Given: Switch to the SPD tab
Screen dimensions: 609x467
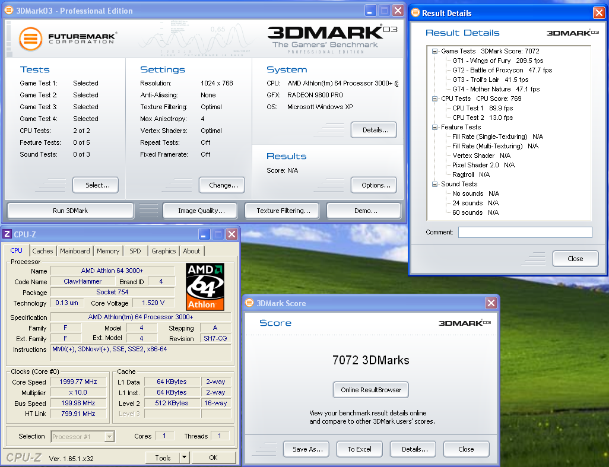Looking at the screenshot, I should point(135,251).
